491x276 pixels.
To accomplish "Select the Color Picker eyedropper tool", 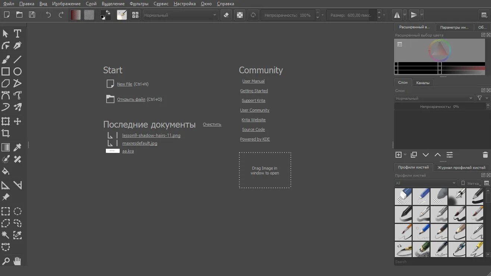I will point(18,147).
